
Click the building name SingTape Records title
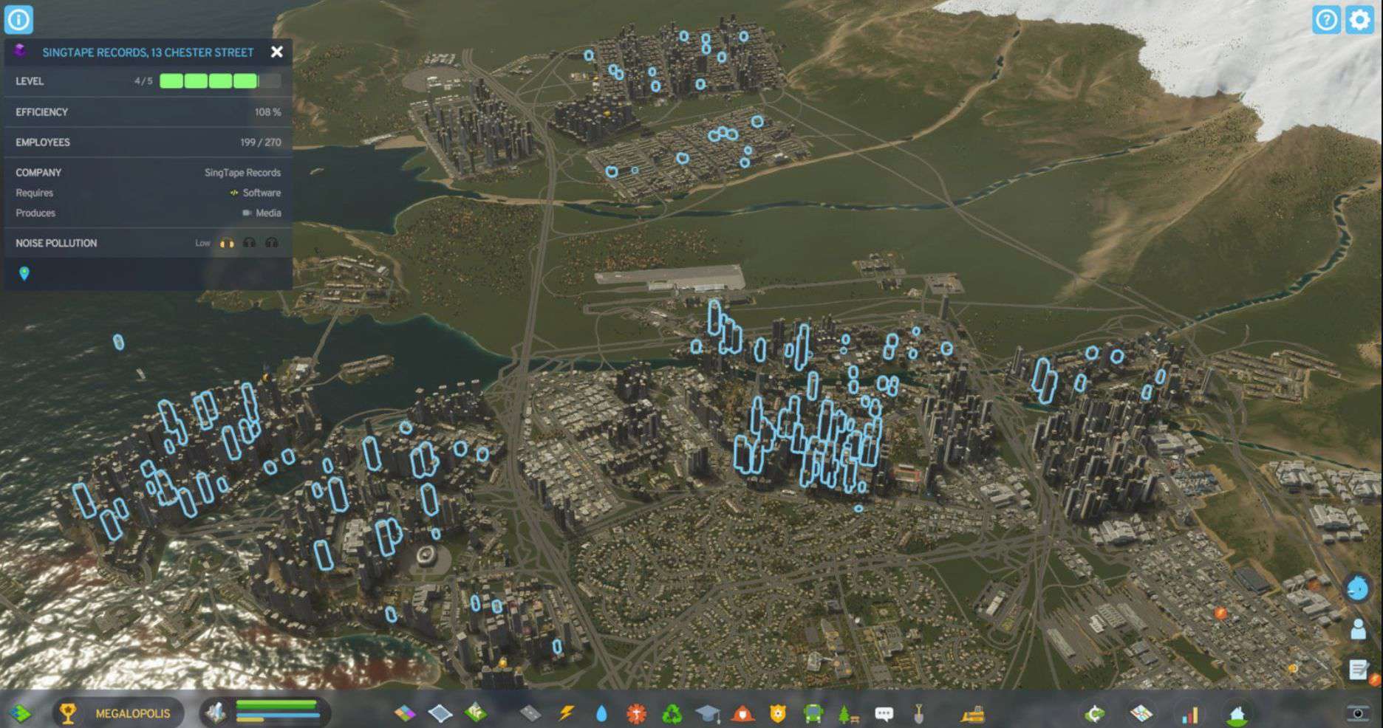148,52
